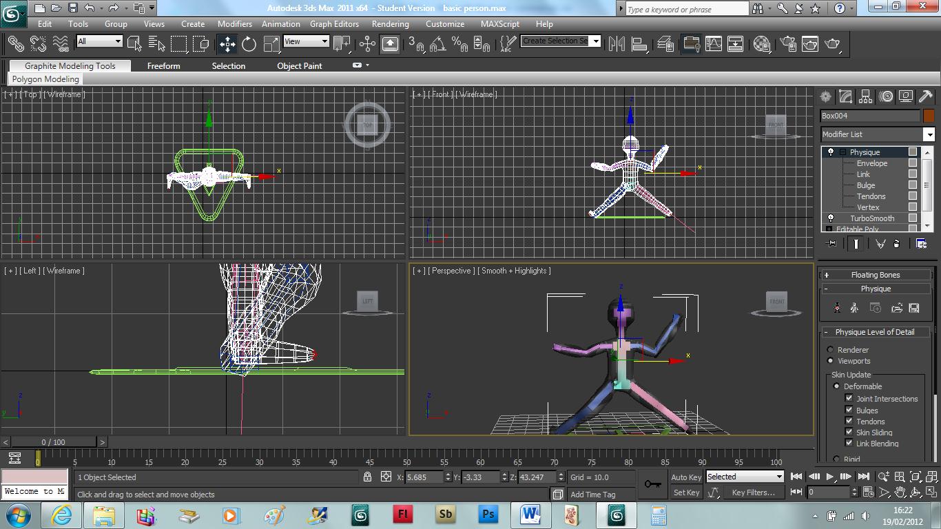Open the Animation menu
The width and height of the screenshot is (941, 529).
[x=280, y=23]
